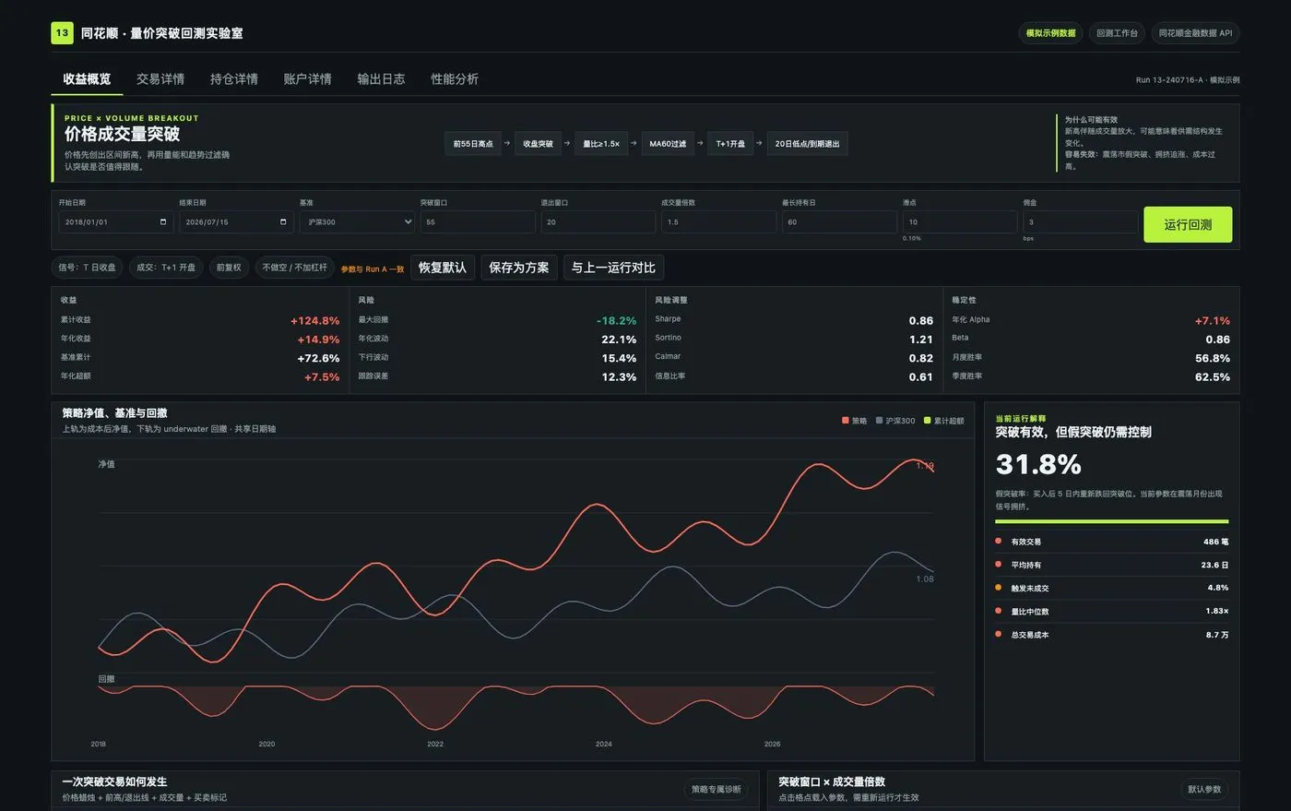This screenshot has height=811, width=1291.
Task: Click the 恢复默认 button
Action: pyautogui.click(x=443, y=268)
